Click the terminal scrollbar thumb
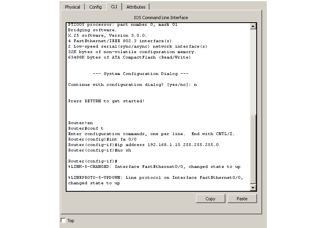This screenshot has width=313, height=228. click(x=253, y=149)
